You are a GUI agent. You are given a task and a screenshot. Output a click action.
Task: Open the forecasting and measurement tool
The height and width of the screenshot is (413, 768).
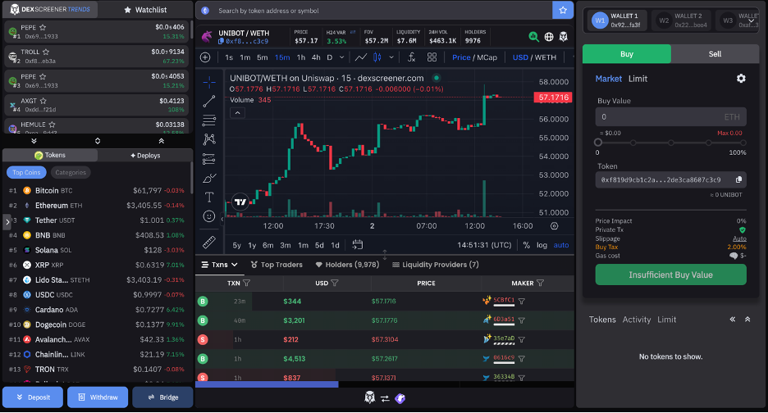(x=209, y=158)
